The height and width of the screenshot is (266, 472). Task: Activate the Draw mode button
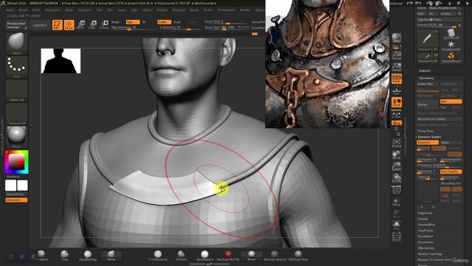pos(69,25)
